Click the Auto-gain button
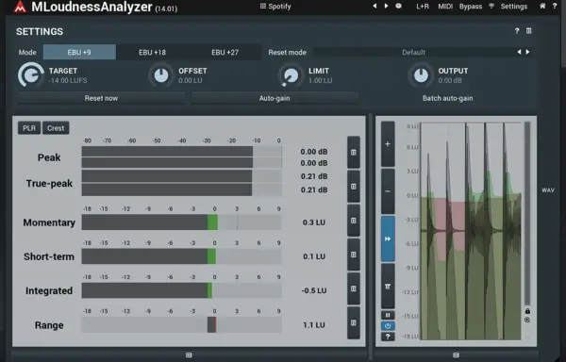Image resolution: width=566 pixels, height=362 pixels. [275, 98]
